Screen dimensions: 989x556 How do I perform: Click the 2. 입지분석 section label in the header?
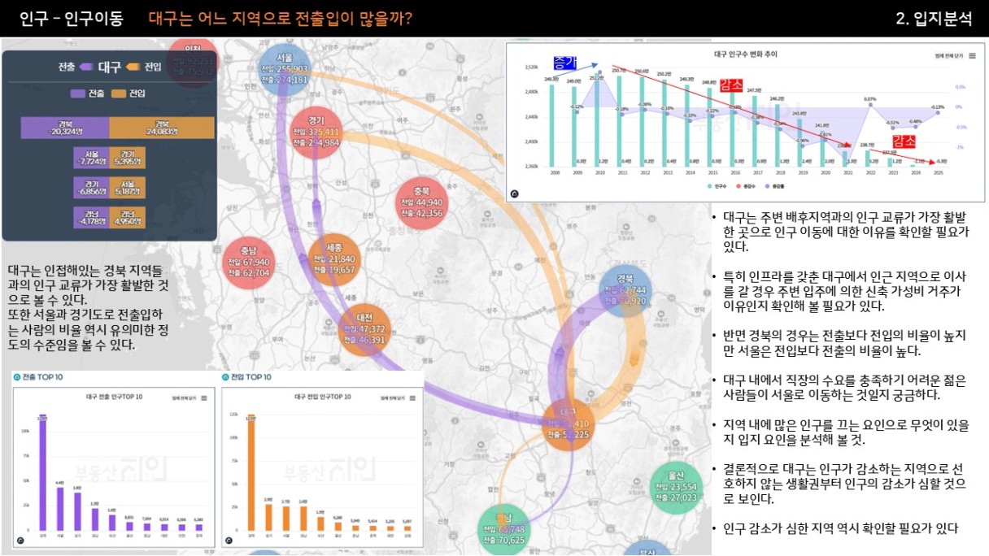[x=934, y=19]
